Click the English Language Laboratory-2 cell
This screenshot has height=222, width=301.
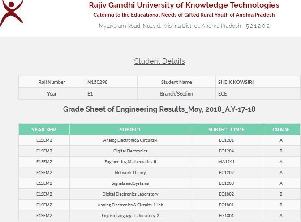pyautogui.click(x=130, y=216)
